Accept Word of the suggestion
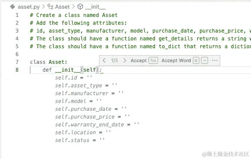Viewport: 251px width, 159px height. [x=176, y=60]
